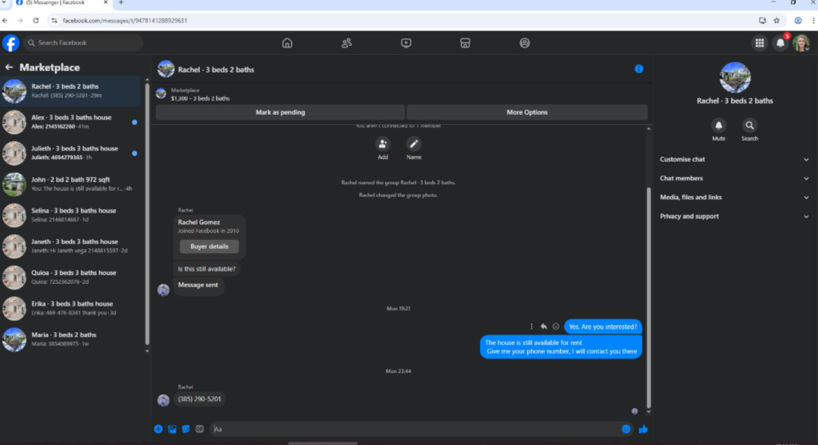Reload the page in browser

[36, 21]
